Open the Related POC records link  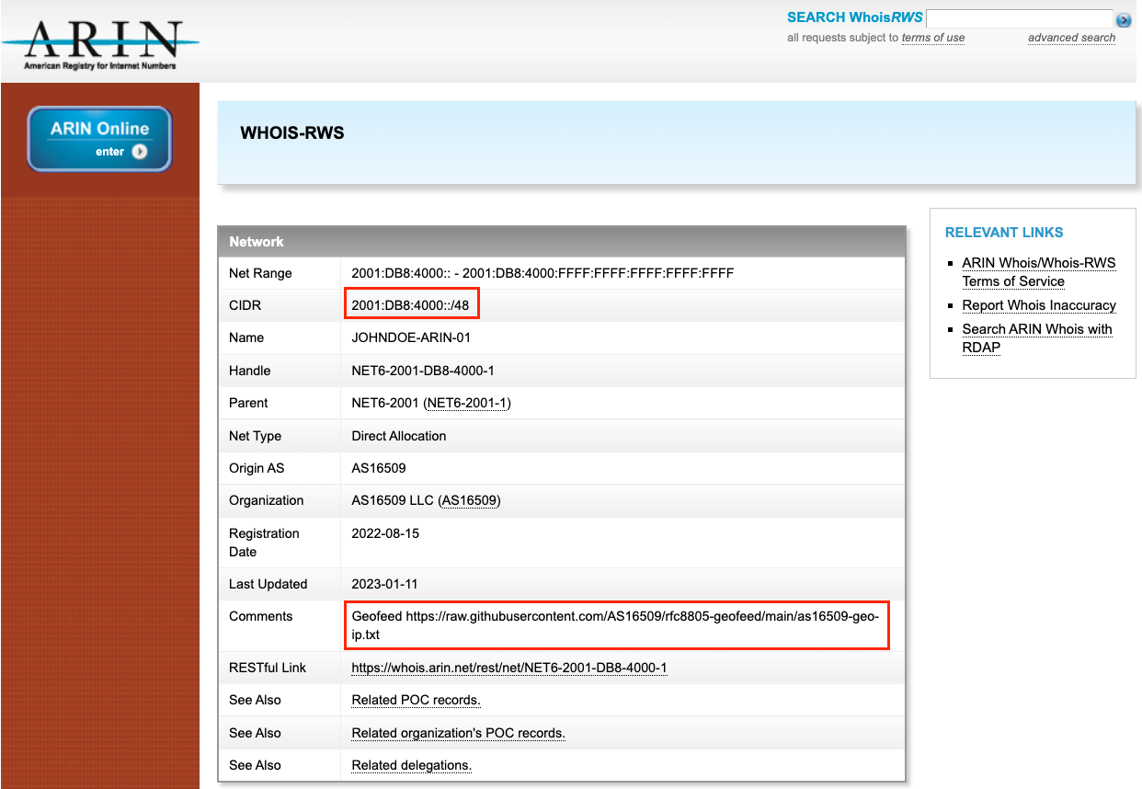point(416,700)
